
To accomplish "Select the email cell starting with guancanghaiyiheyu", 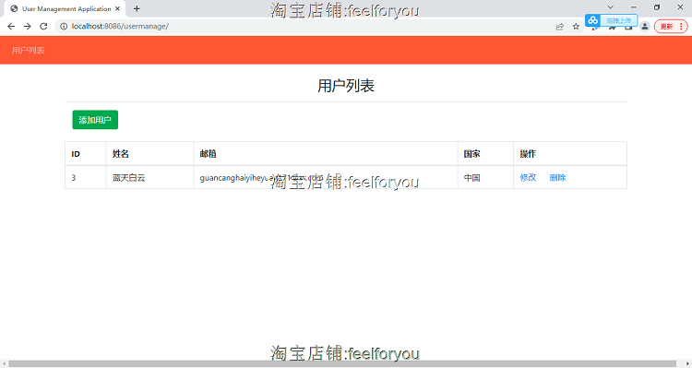I will 326,177.
